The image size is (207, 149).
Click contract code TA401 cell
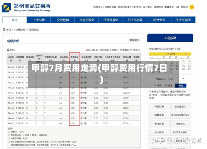tap(11, 93)
